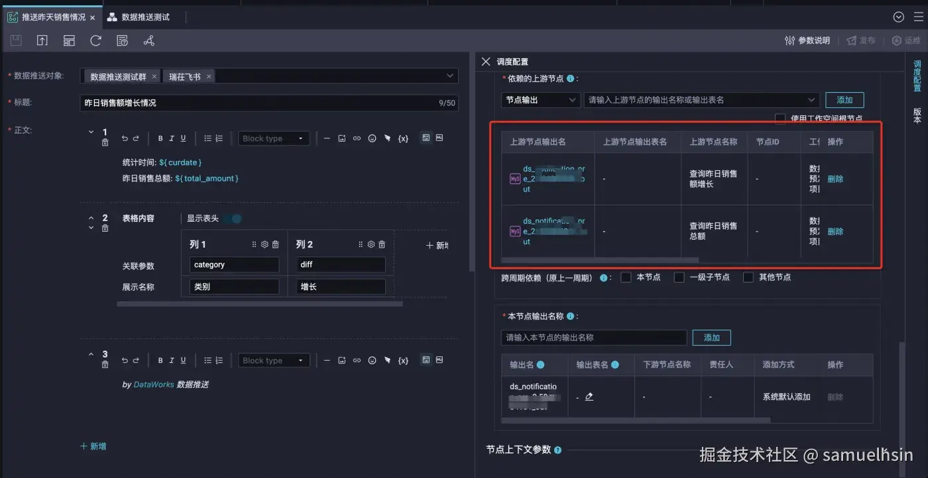Delete block 1 using its trash icon

[x=105, y=142]
